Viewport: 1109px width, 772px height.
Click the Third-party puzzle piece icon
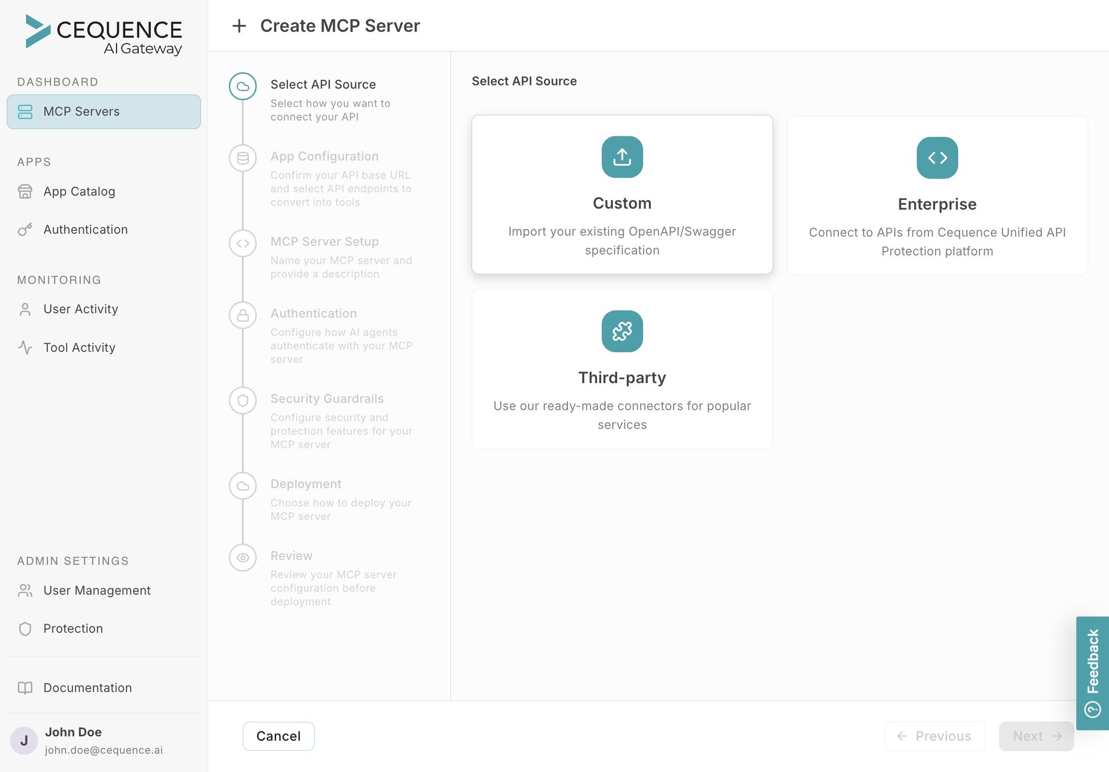click(x=621, y=332)
